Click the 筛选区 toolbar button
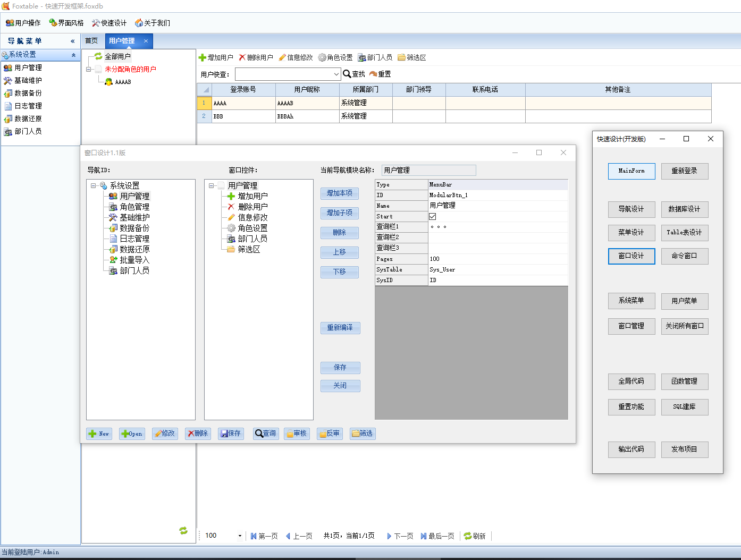 click(412, 57)
